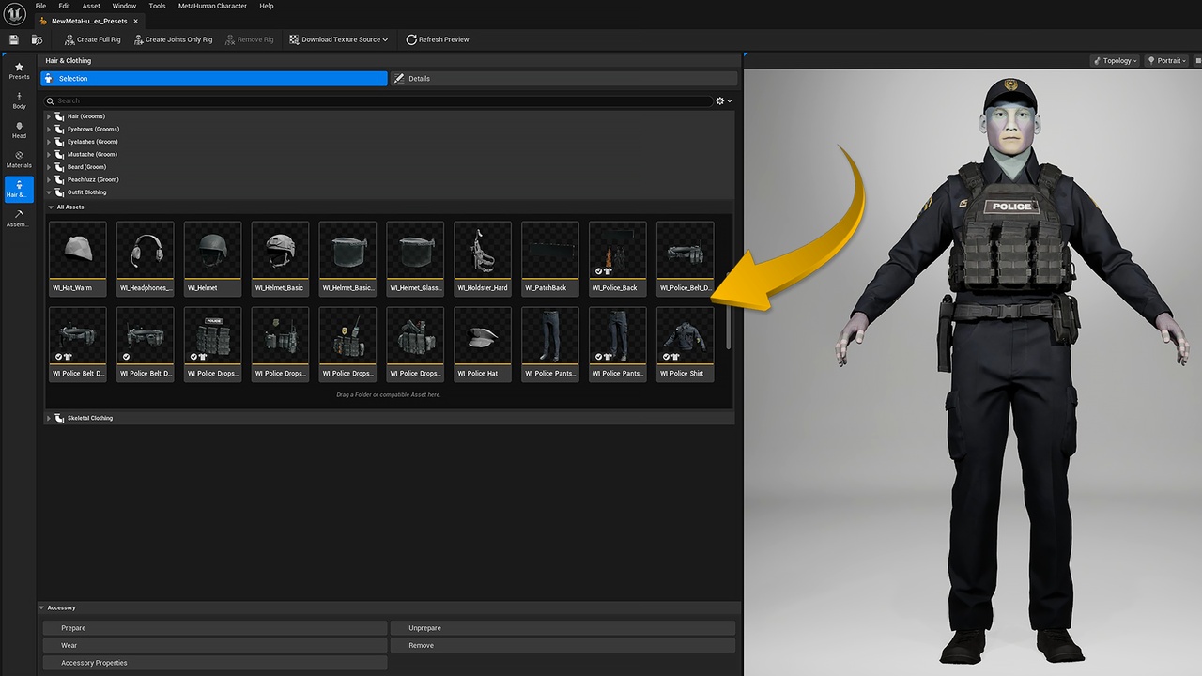This screenshot has width=1202, height=676.
Task: Open Accessory Properties
Action: tap(215, 663)
